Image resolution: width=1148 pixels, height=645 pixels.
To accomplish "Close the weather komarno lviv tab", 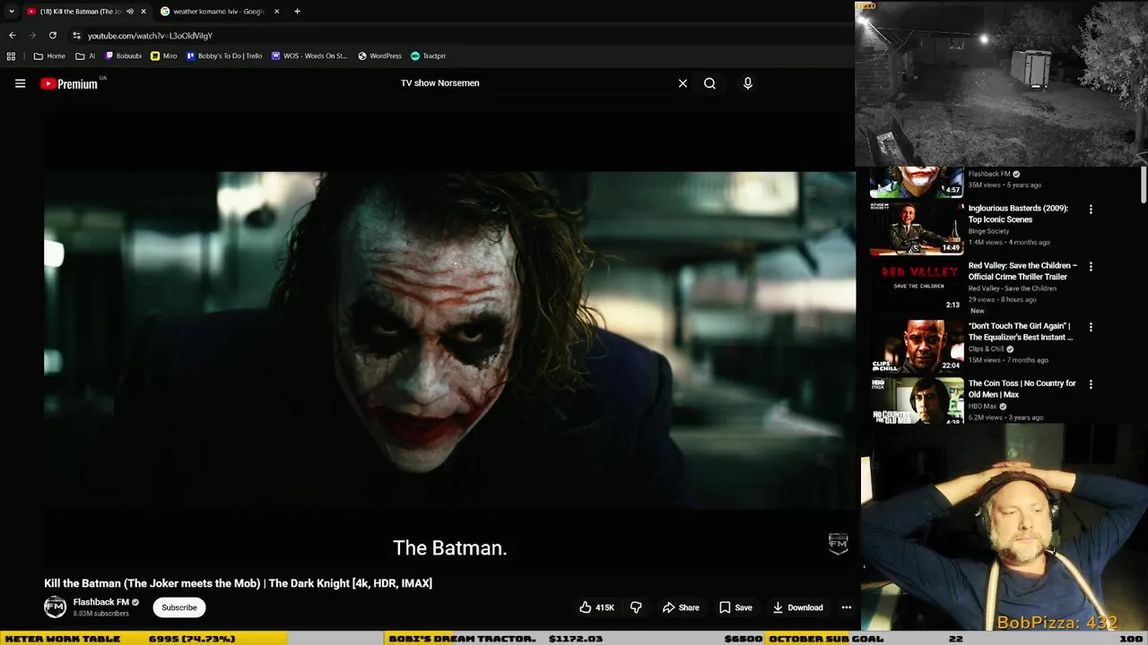I will [x=276, y=12].
